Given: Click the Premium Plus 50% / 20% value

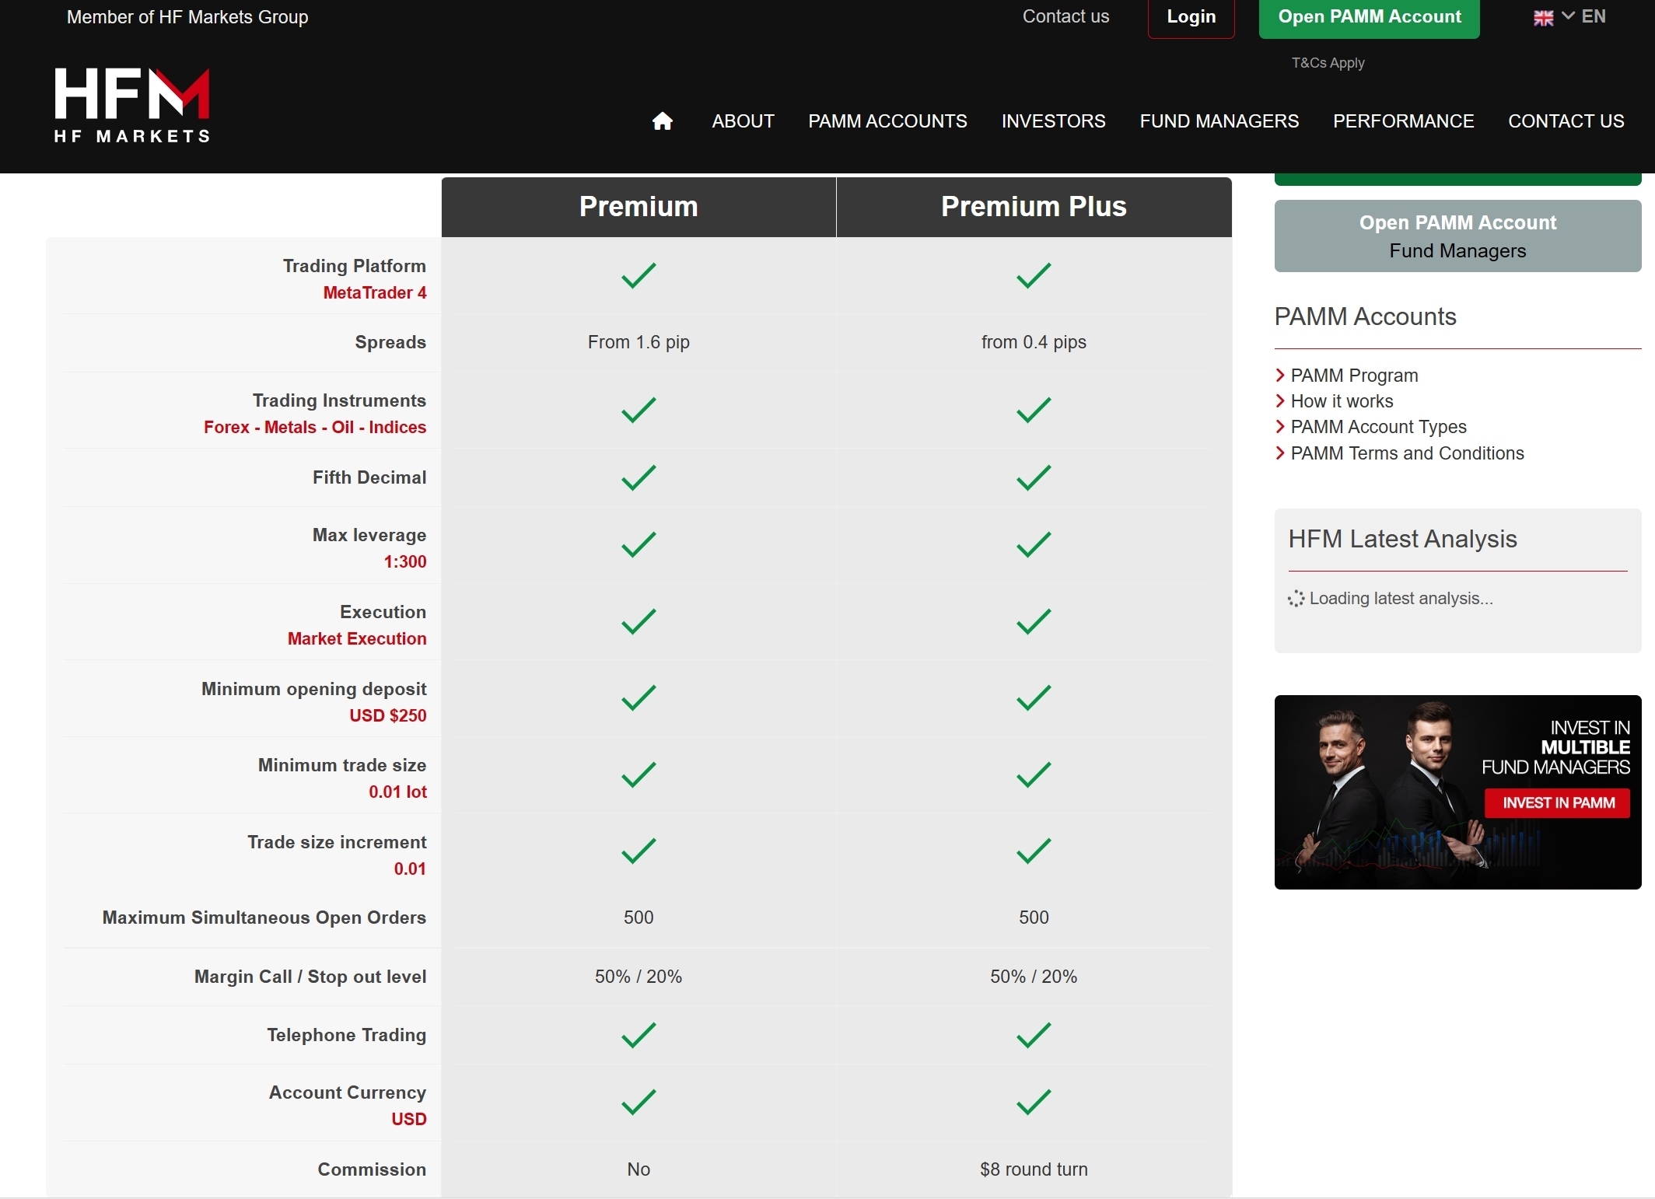Looking at the screenshot, I should click(x=1034, y=977).
